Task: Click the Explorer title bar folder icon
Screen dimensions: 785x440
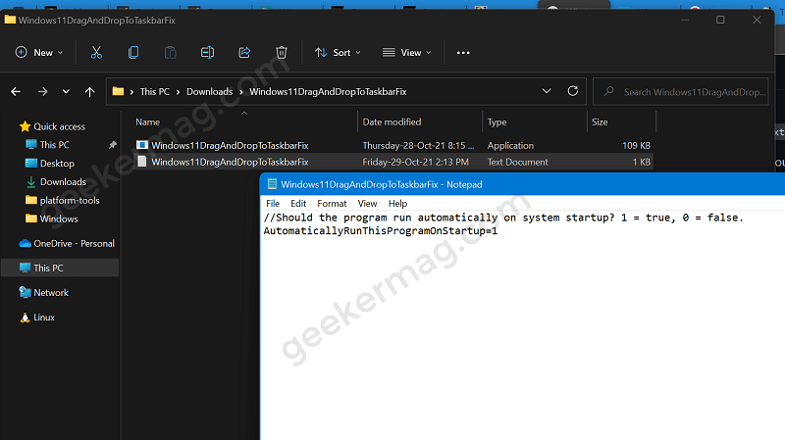Action: [10, 20]
